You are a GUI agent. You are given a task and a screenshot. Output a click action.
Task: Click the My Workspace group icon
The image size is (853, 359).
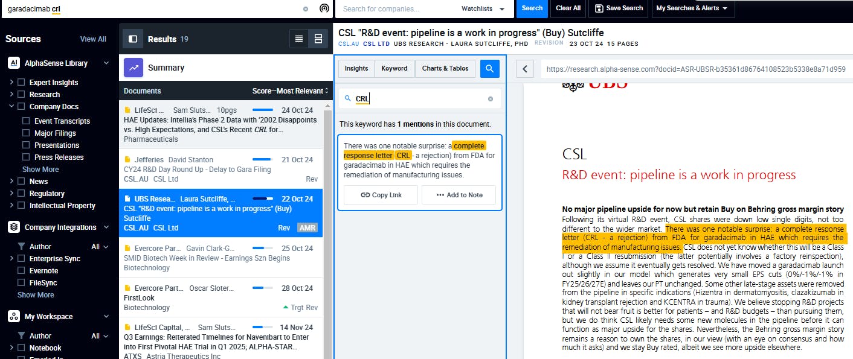tap(13, 317)
